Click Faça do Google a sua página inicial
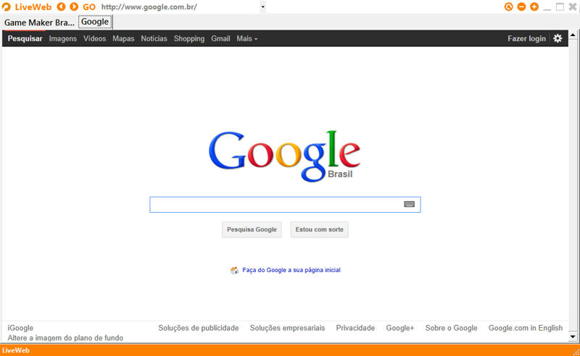 tap(291, 270)
